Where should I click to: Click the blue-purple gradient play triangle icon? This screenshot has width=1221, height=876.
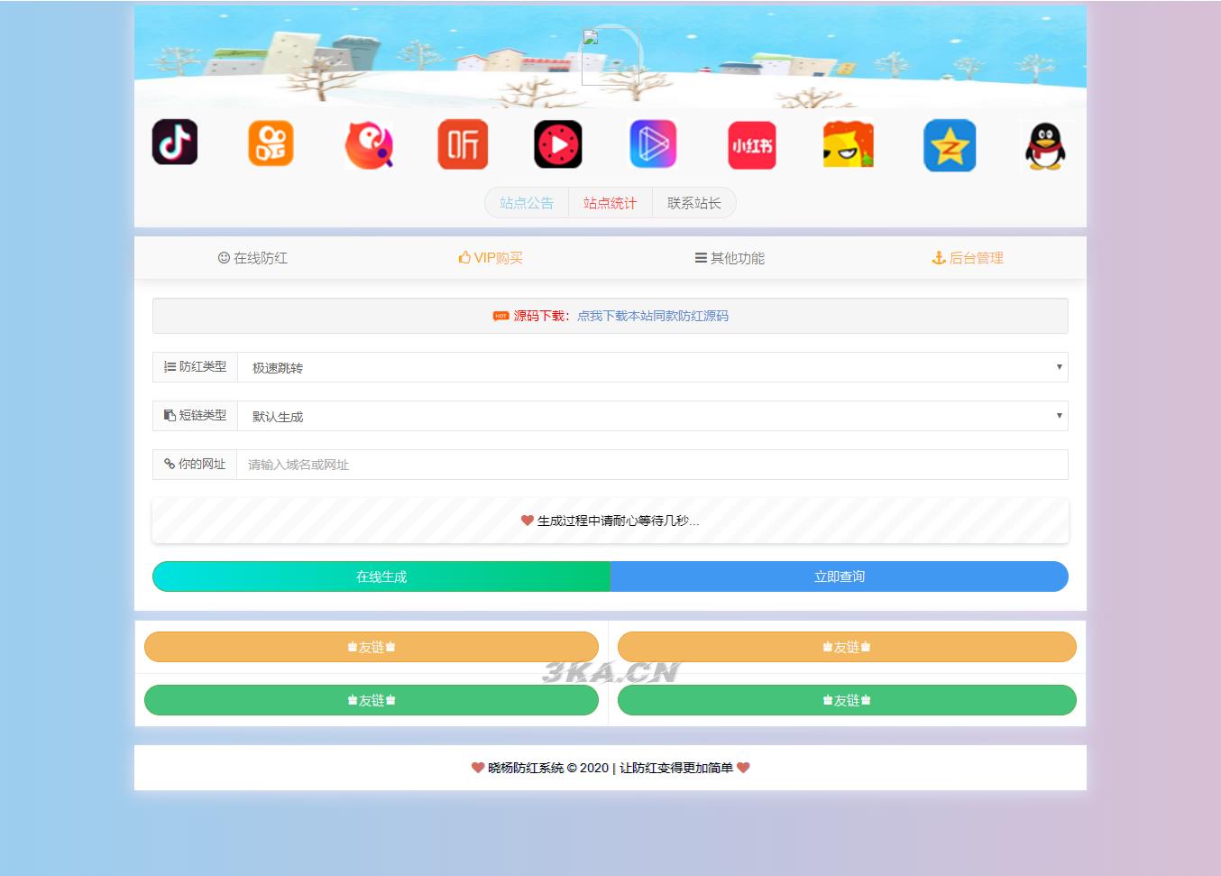click(x=653, y=144)
